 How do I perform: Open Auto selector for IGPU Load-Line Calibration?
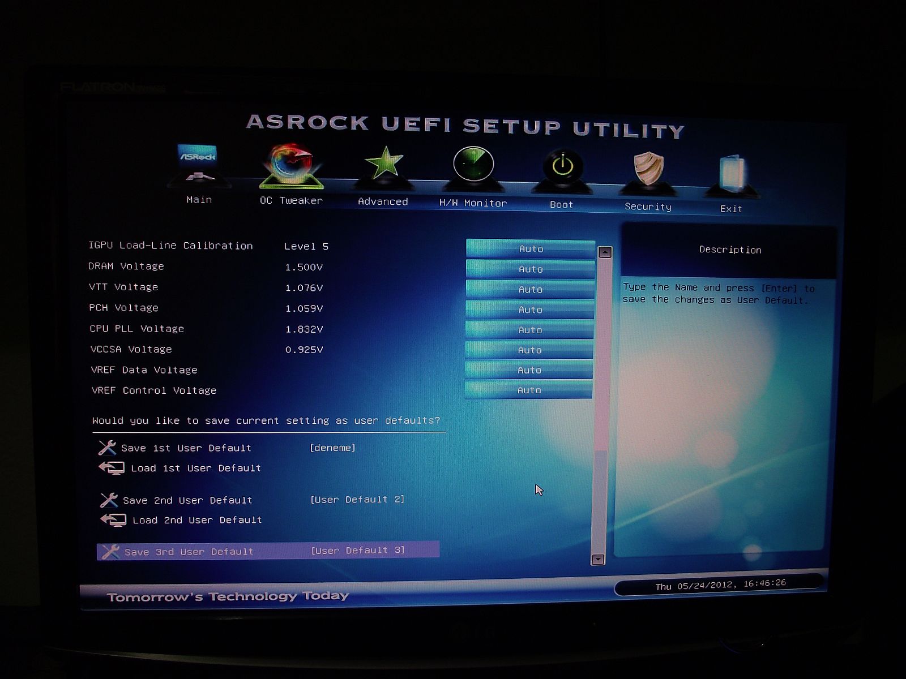(x=531, y=248)
